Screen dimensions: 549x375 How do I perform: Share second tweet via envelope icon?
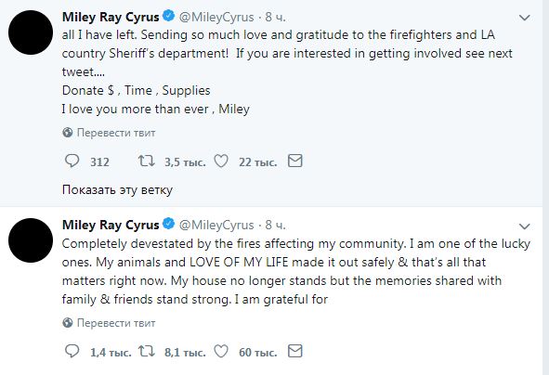[294, 351]
